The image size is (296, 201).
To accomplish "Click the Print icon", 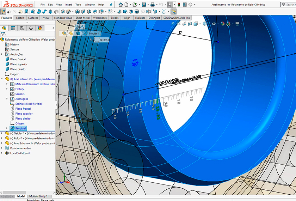I will [153, 5].
